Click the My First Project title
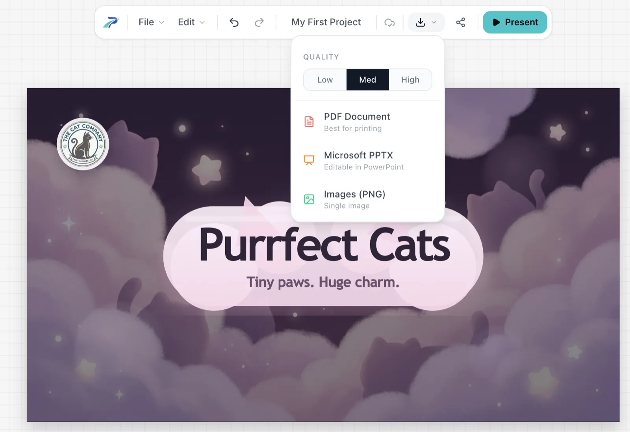630x432 pixels. point(326,22)
